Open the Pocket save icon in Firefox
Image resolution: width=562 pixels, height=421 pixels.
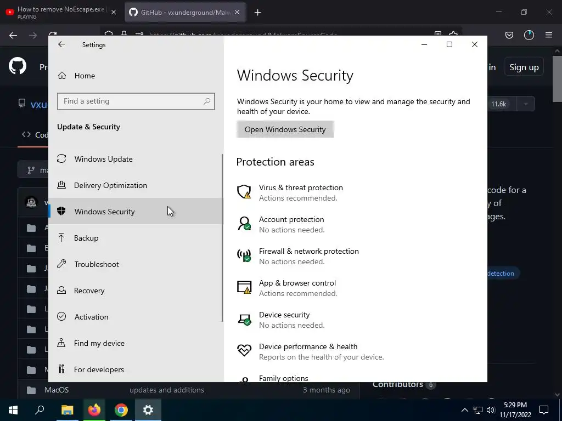pyautogui.click(x=509, y=35)
